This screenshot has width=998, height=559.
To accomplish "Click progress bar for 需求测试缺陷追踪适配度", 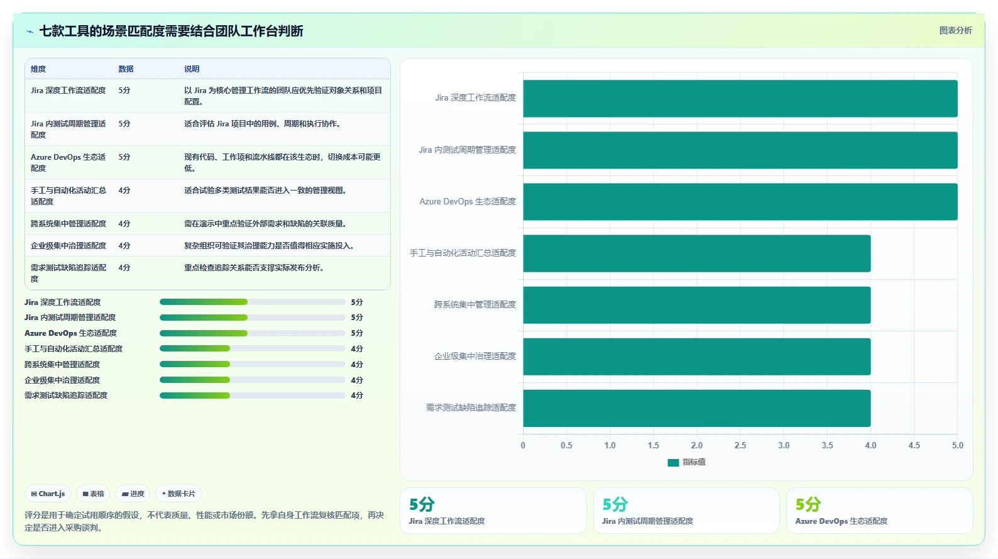I will point(253,396).
